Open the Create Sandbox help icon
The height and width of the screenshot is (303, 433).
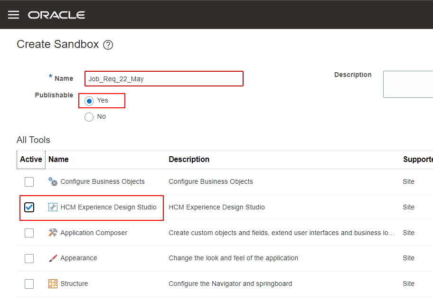coord(108,45)
